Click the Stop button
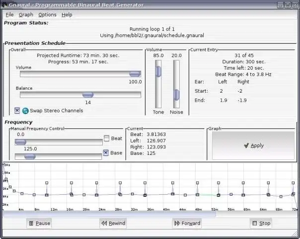 click(x=261, y=223)
